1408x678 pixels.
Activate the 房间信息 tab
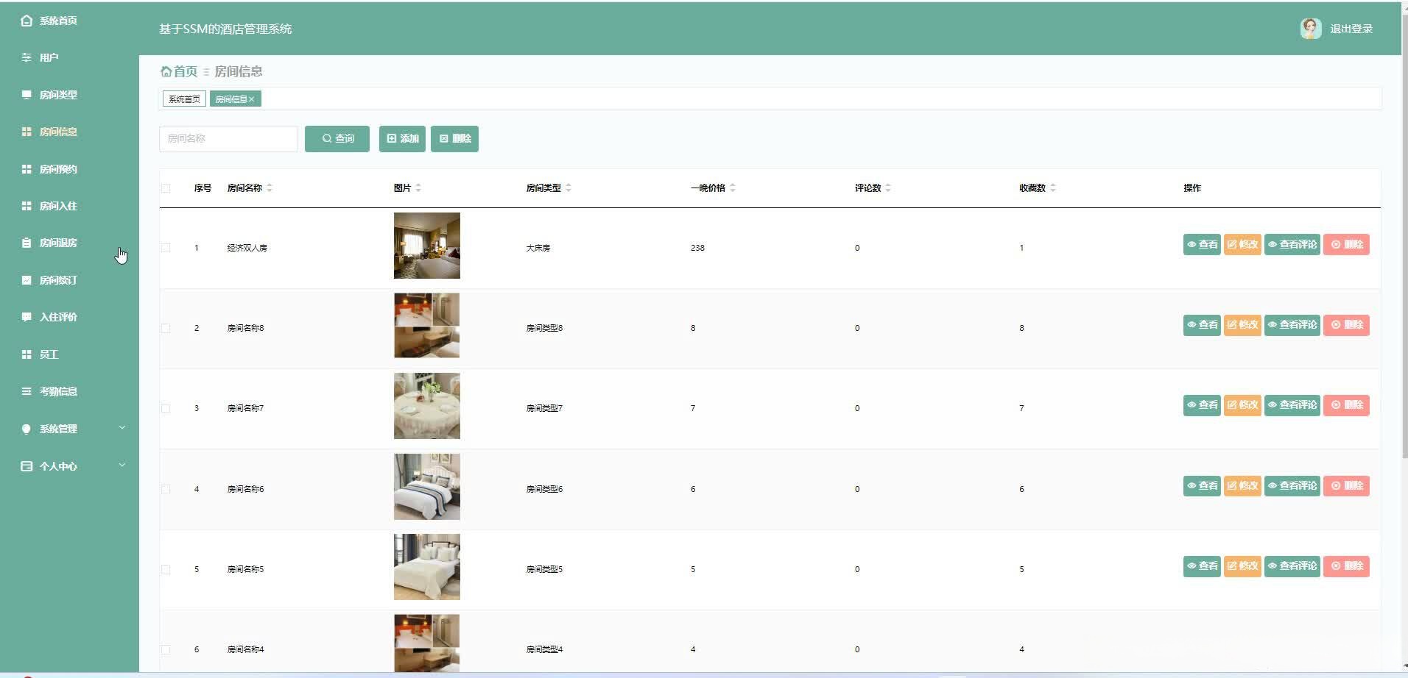pos(231,99)
